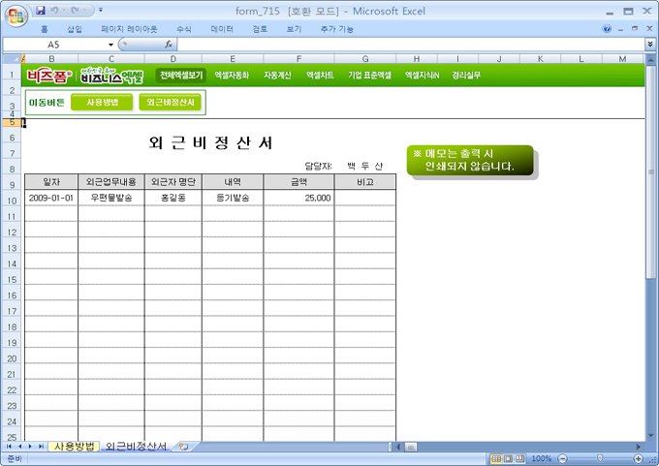Select the 일자 header cell
Viewport: 659px width, 466px height.
(51, 182)
